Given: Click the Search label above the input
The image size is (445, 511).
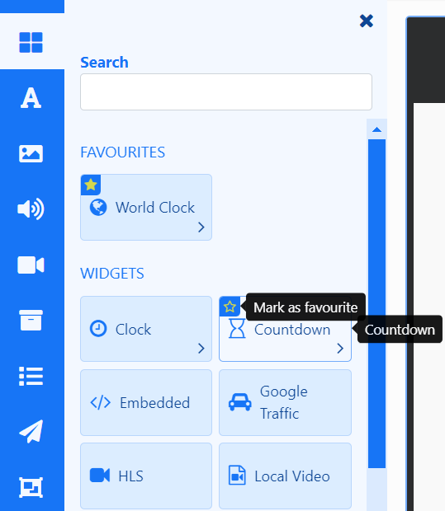Looking at the screenshot, I should tap(104, 63).
